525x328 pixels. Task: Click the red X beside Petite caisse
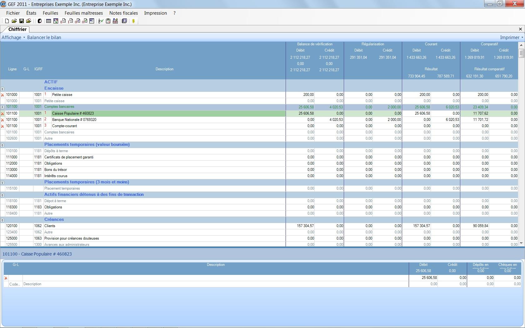coord(2,95)
